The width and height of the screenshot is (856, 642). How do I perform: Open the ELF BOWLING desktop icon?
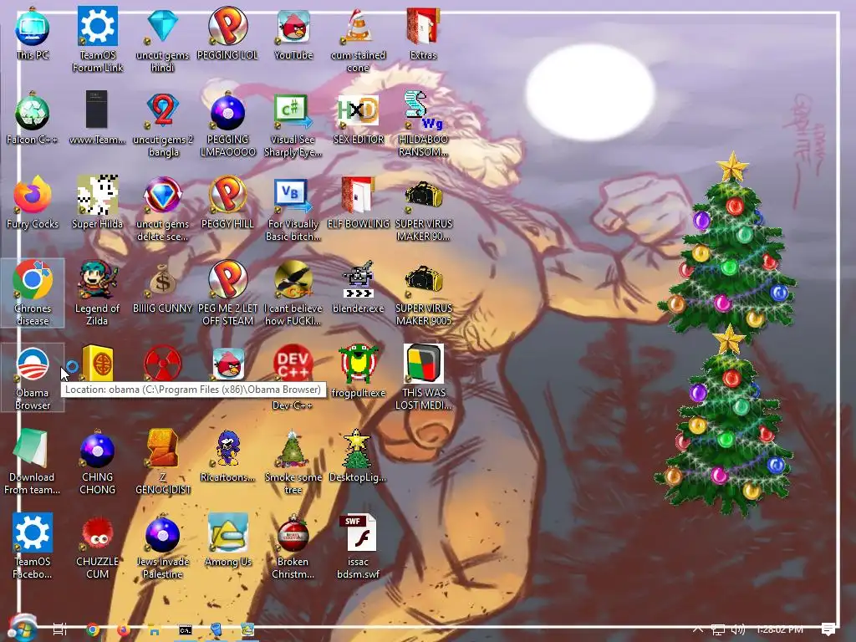point(358,202)
